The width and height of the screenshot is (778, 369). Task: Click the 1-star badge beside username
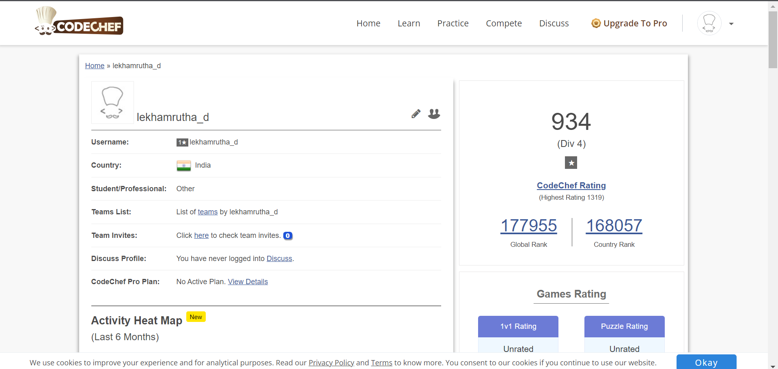click(182, 142)
